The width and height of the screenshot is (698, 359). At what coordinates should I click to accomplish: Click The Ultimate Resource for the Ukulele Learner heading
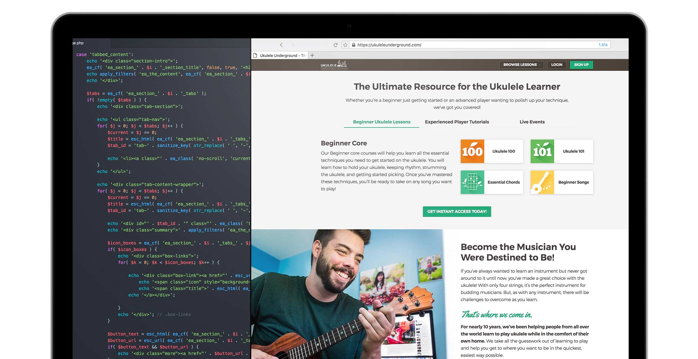[457, 86]
